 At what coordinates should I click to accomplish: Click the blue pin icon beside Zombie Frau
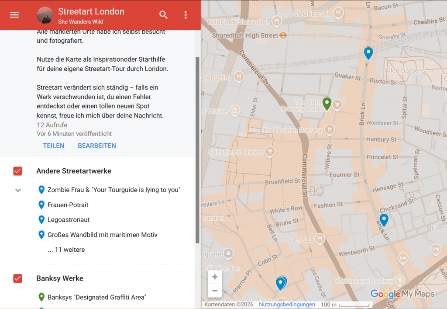(x=41, y=190)
